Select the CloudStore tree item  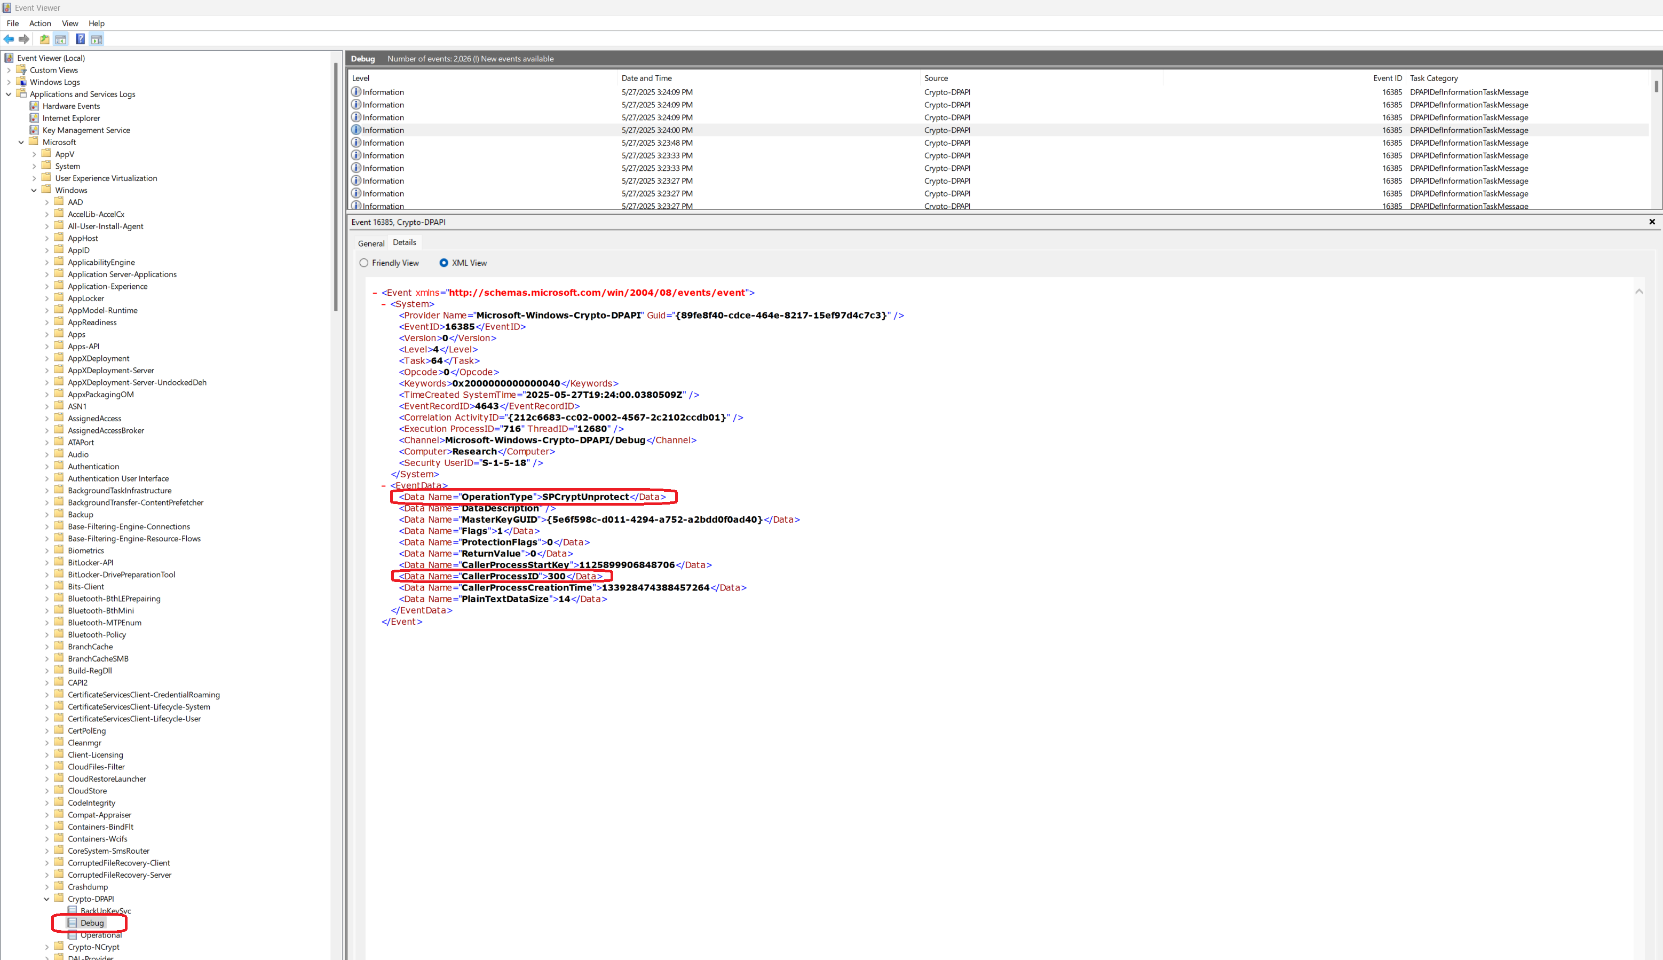(x=87, y=791)
